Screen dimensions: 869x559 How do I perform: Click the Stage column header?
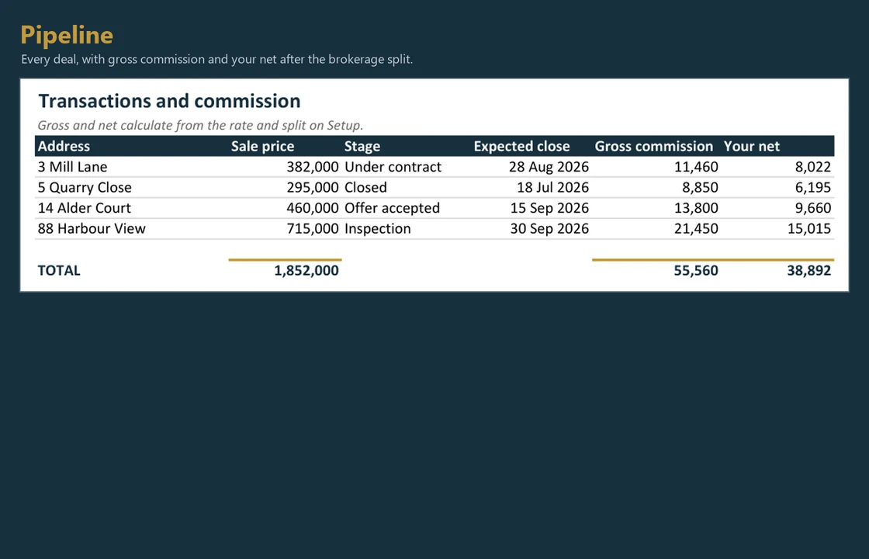coord(362,147)
